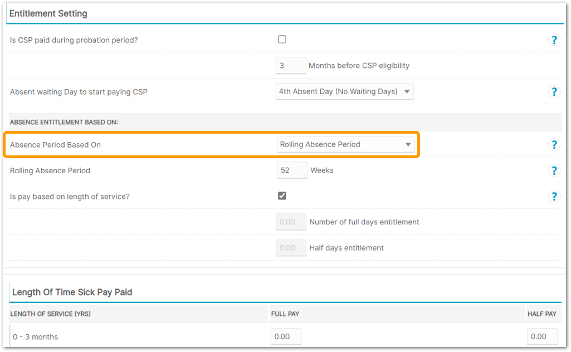Click Length Of Time Sick Pay Paid header
The height and width of the screenshot is (352, 571).
click(72, 292)
